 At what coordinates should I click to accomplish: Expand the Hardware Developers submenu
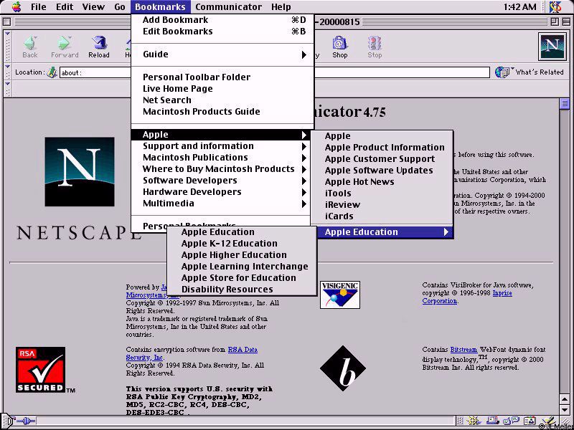222,192
